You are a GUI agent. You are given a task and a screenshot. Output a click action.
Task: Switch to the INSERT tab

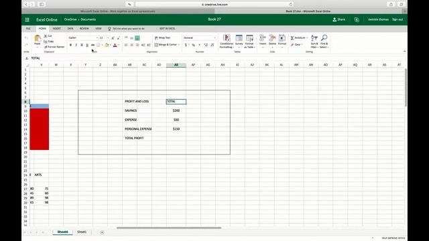pos(56,28)
